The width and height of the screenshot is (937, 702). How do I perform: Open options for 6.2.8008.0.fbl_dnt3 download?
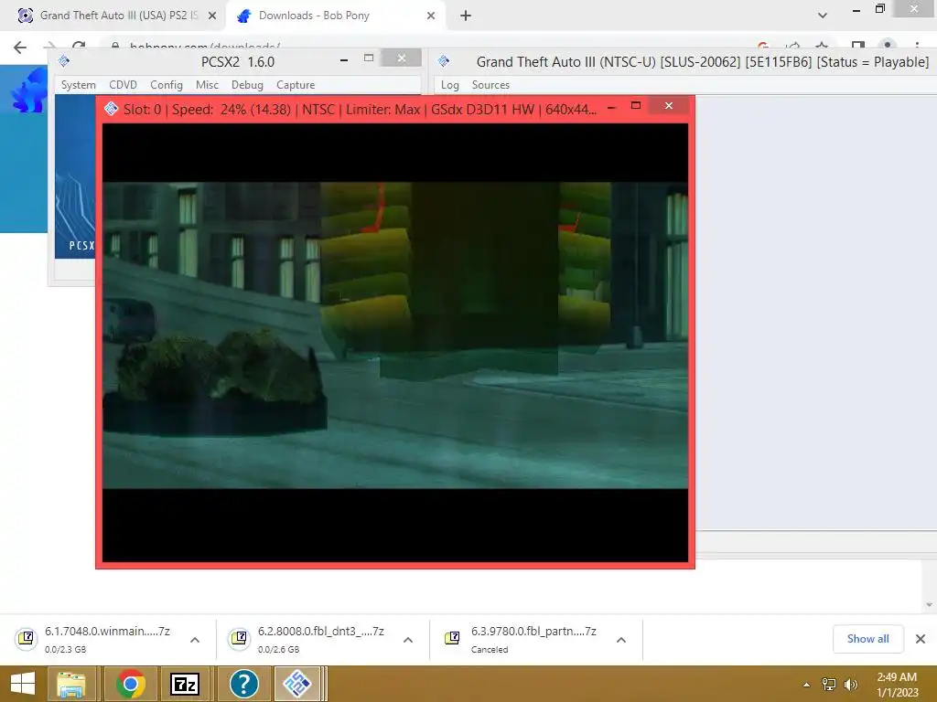[x=408, y=640]
